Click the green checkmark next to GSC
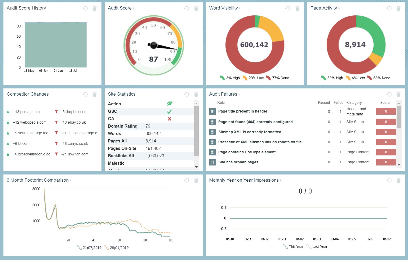 click(170, 111)
